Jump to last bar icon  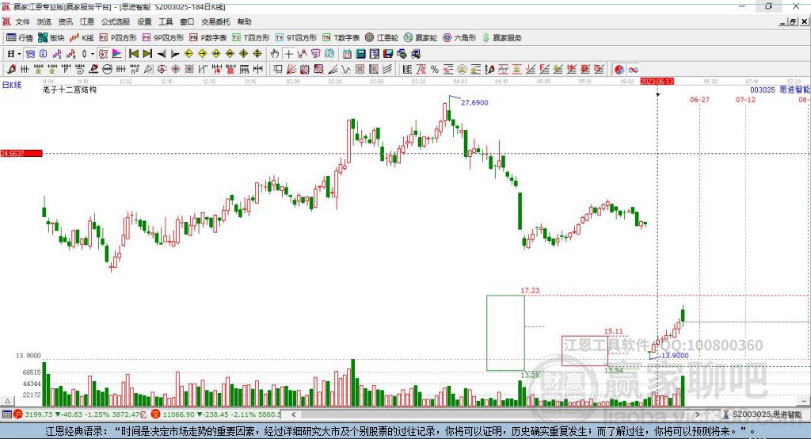pos(147,54)
